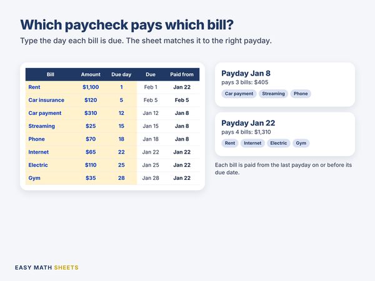Click the Internet chip under Payday Jan 22
375x281 pixels.
(x=252, y=143)
